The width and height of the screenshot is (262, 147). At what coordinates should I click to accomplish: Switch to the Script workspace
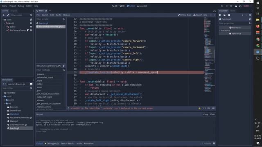(x=131, y=6)
